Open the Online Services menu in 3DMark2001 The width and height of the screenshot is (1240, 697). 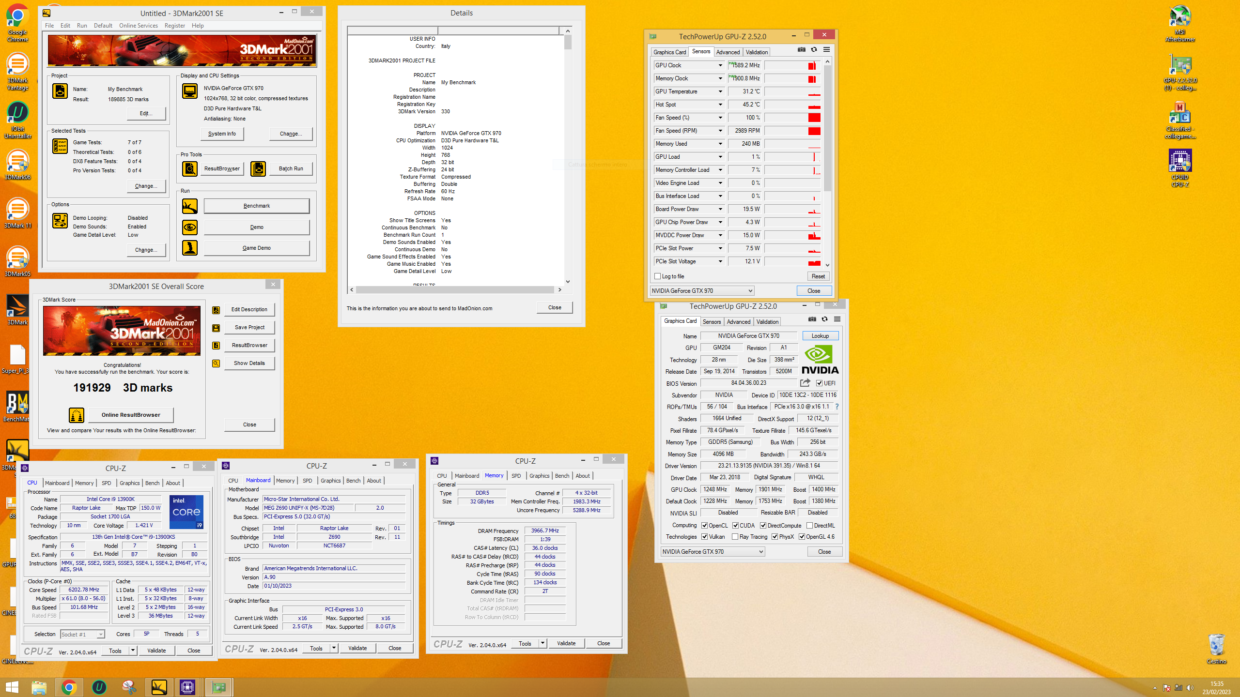[139, 26]
